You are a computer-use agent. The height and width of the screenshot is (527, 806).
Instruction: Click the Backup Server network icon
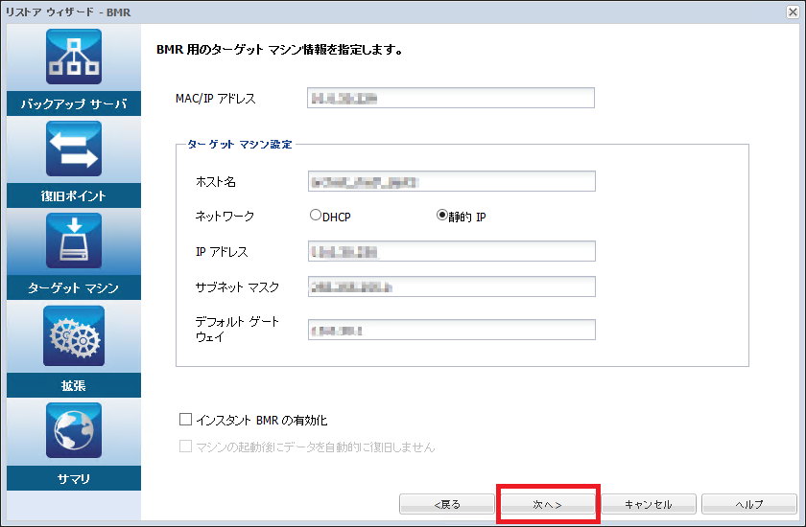coord(74,57)
